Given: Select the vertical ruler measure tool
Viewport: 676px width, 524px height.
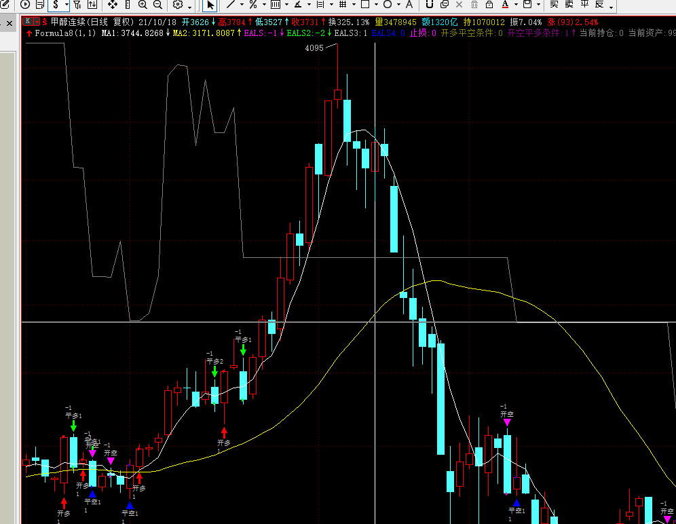Looking at the screenshot, I should tap(128, 5).
